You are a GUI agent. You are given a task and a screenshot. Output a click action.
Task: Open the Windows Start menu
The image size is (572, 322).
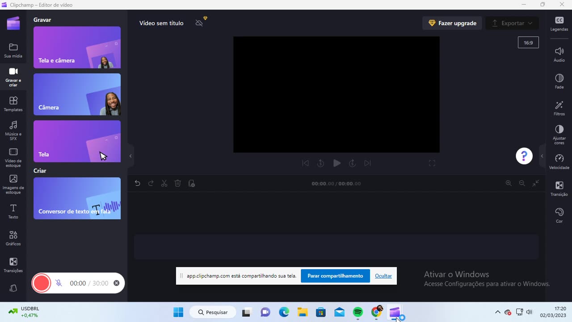click(x=178, y=312)
